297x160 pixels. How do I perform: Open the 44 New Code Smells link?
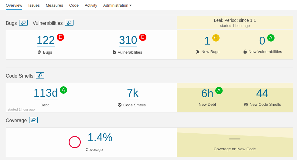pos(262,94)
